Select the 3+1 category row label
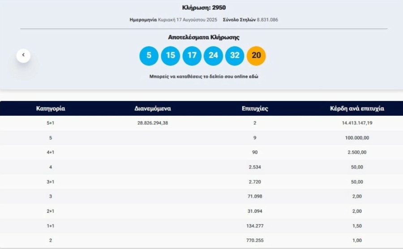This screenshot has width=403, height=249. (51, 182)
